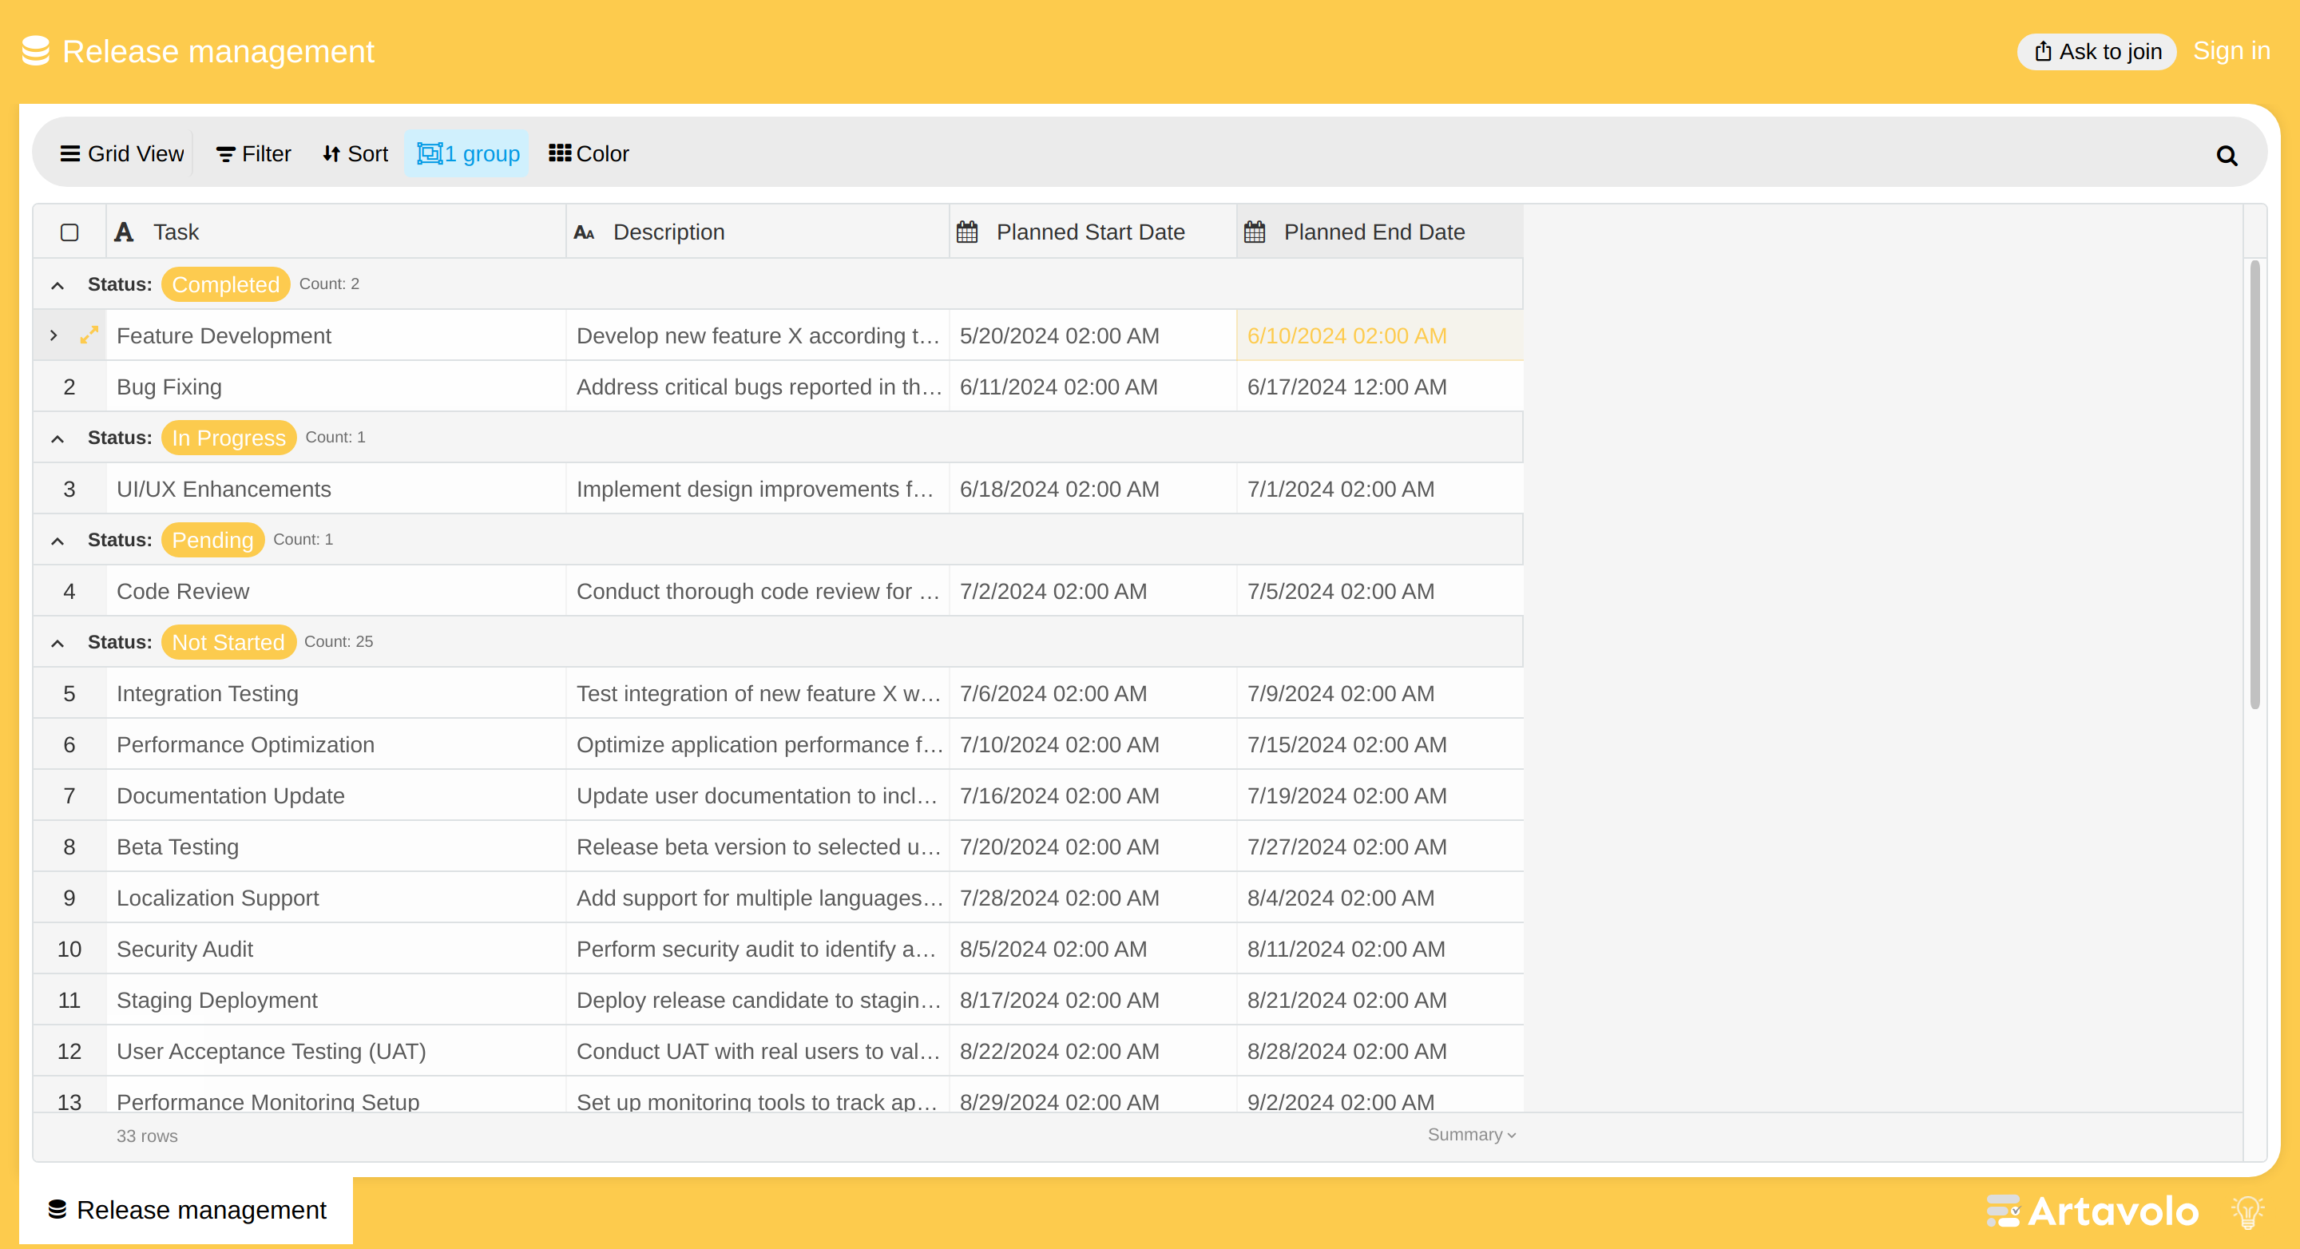The image size is (2300, 1249).
Task: Open the Filter options
Action: (254, 154)
